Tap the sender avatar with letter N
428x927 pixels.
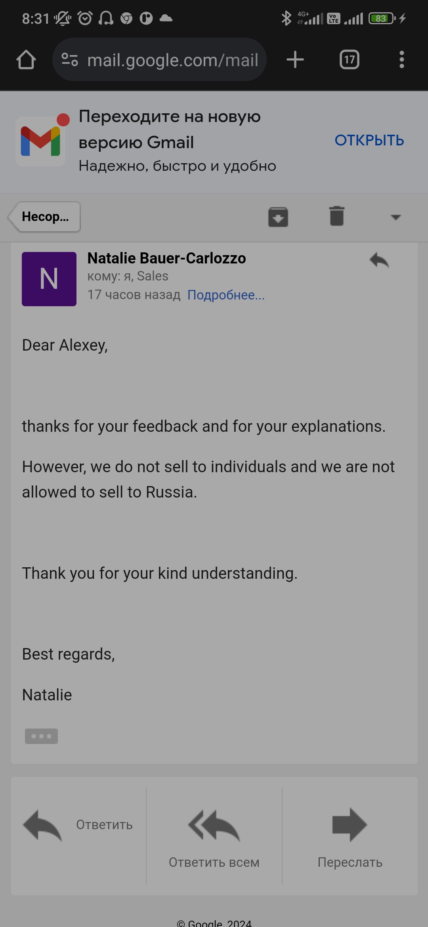pos(49,279)
